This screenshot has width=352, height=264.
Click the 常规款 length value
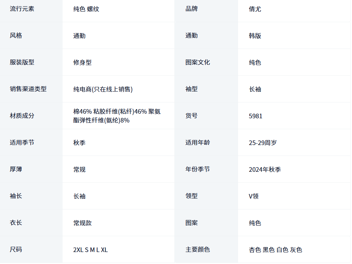(82, 223)
